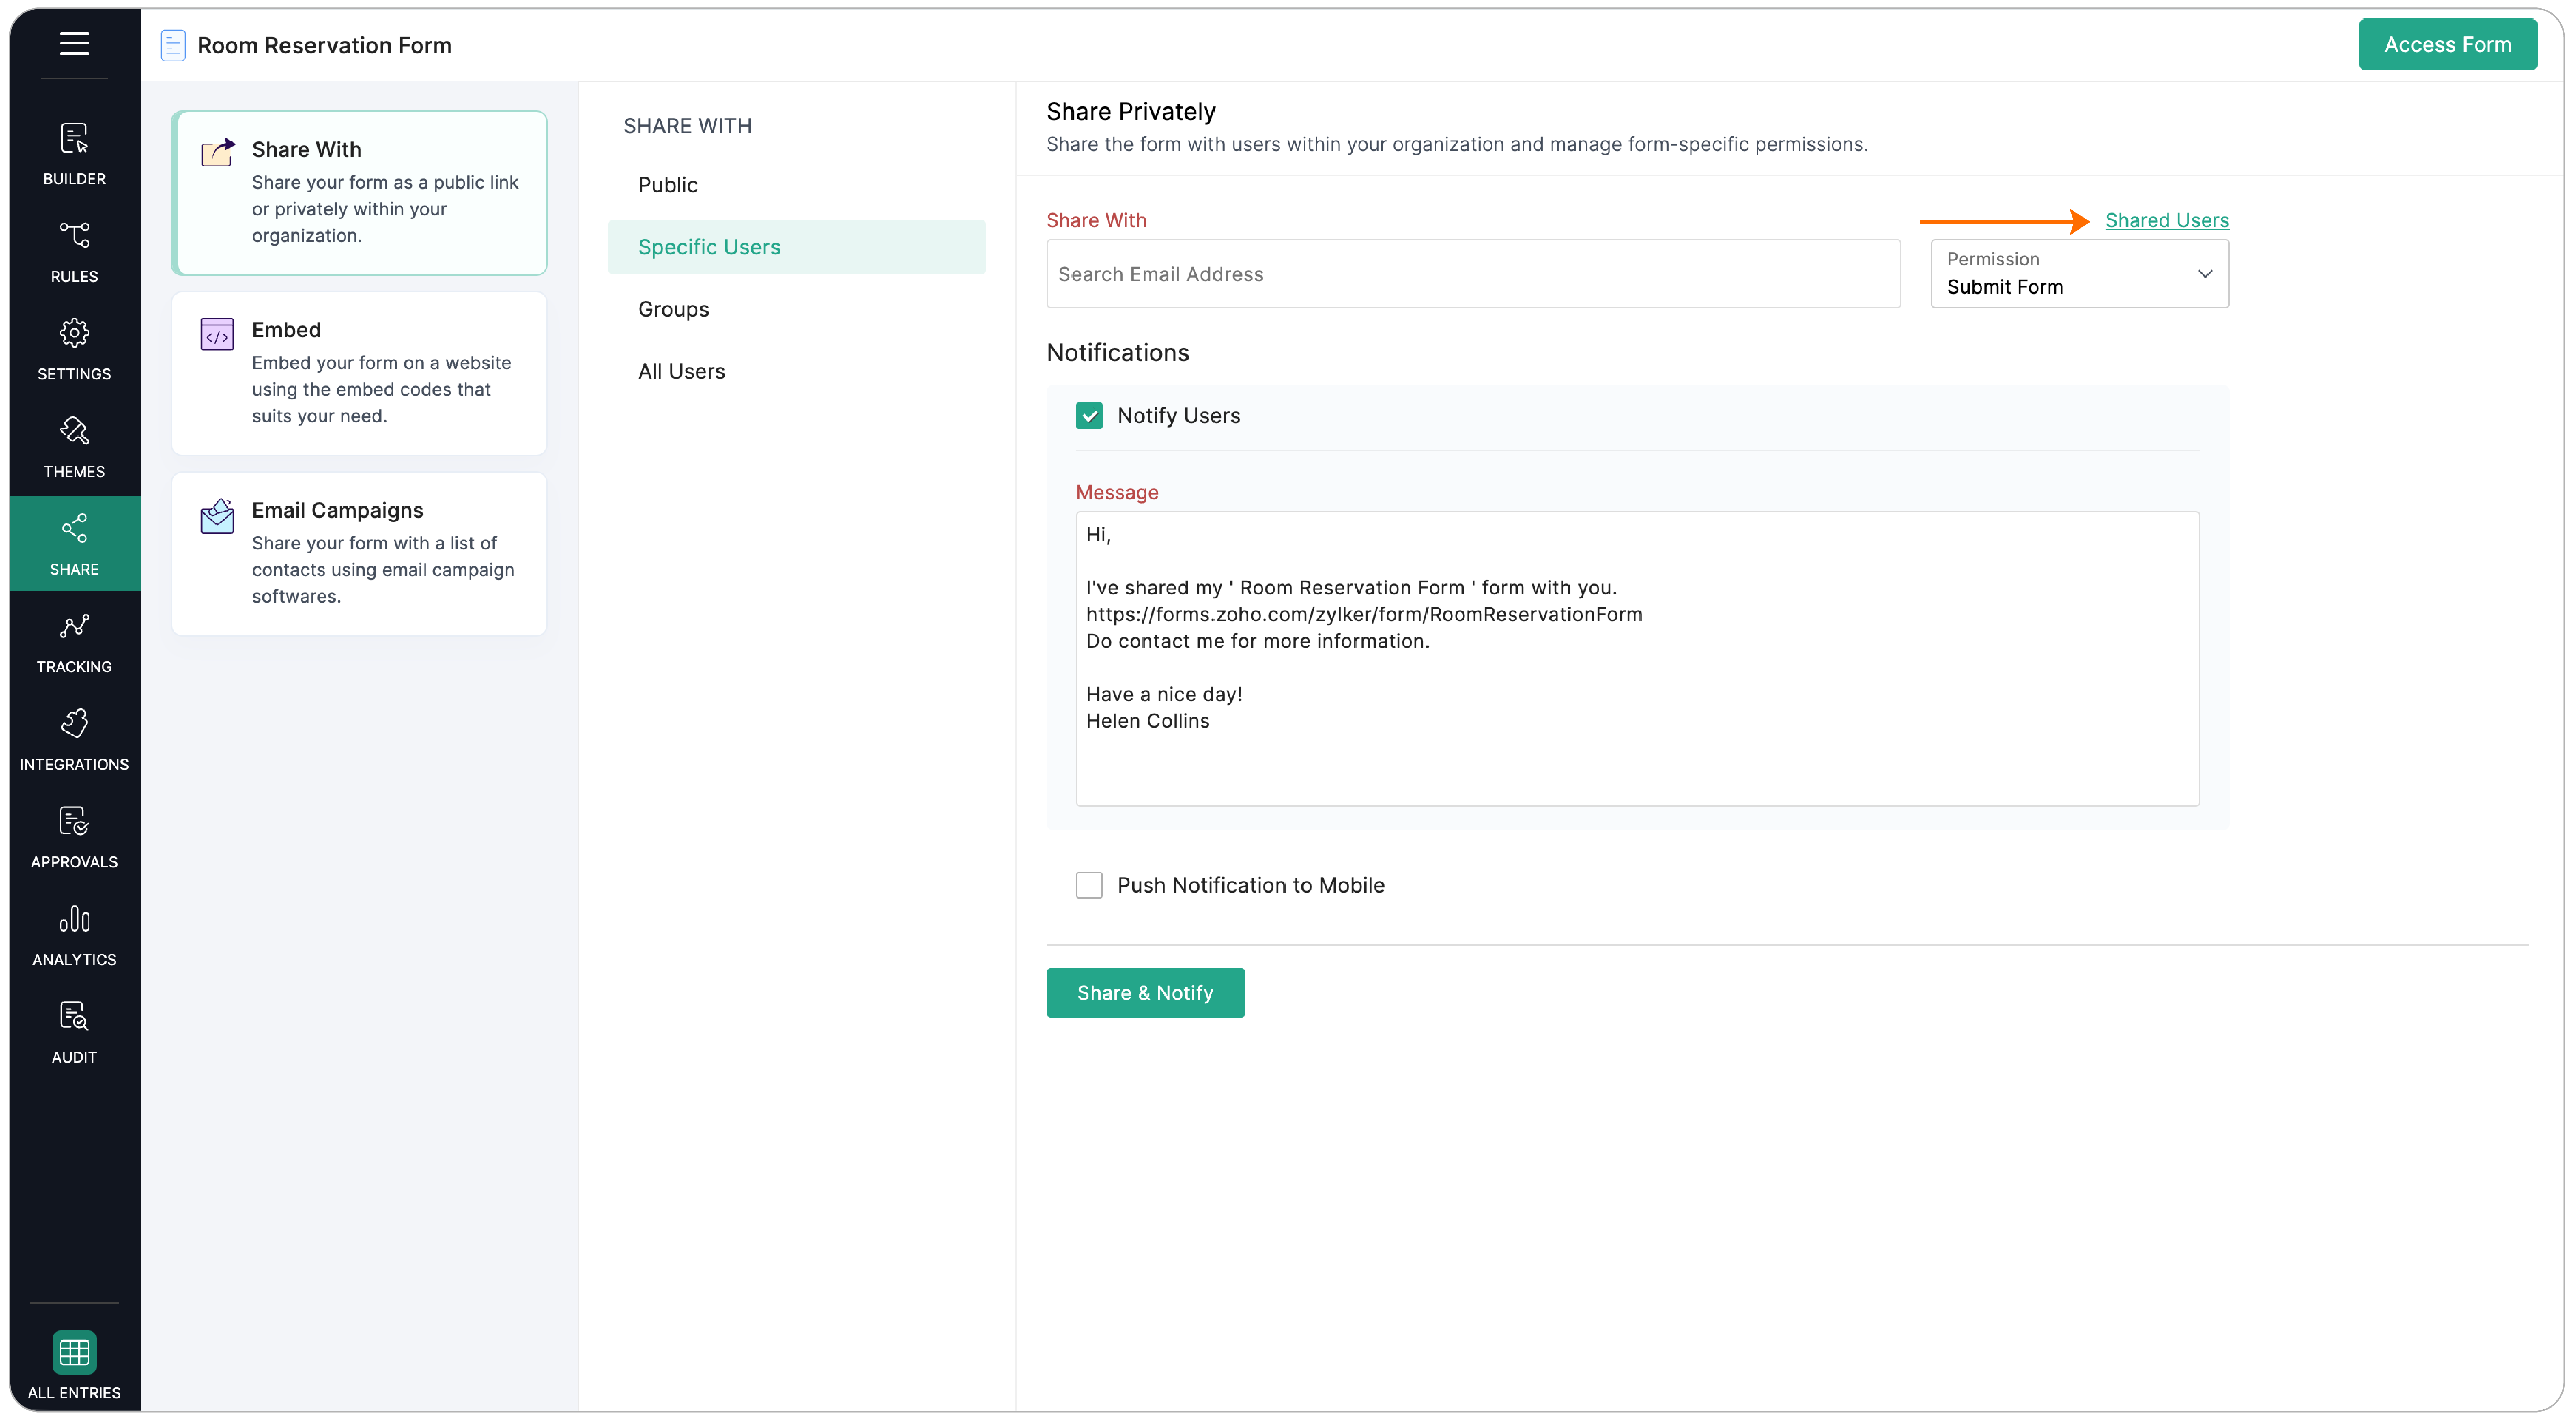The image size is (2576, 1426).
Task: Open the Settings gear icon
Action: coord(74,333)
